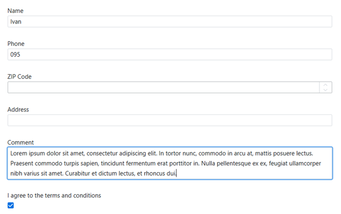Click the ZIP Code label
Image resolution: width=341 pixels, height=214 pixels.
pyautogui.click(x=20, y=77)
